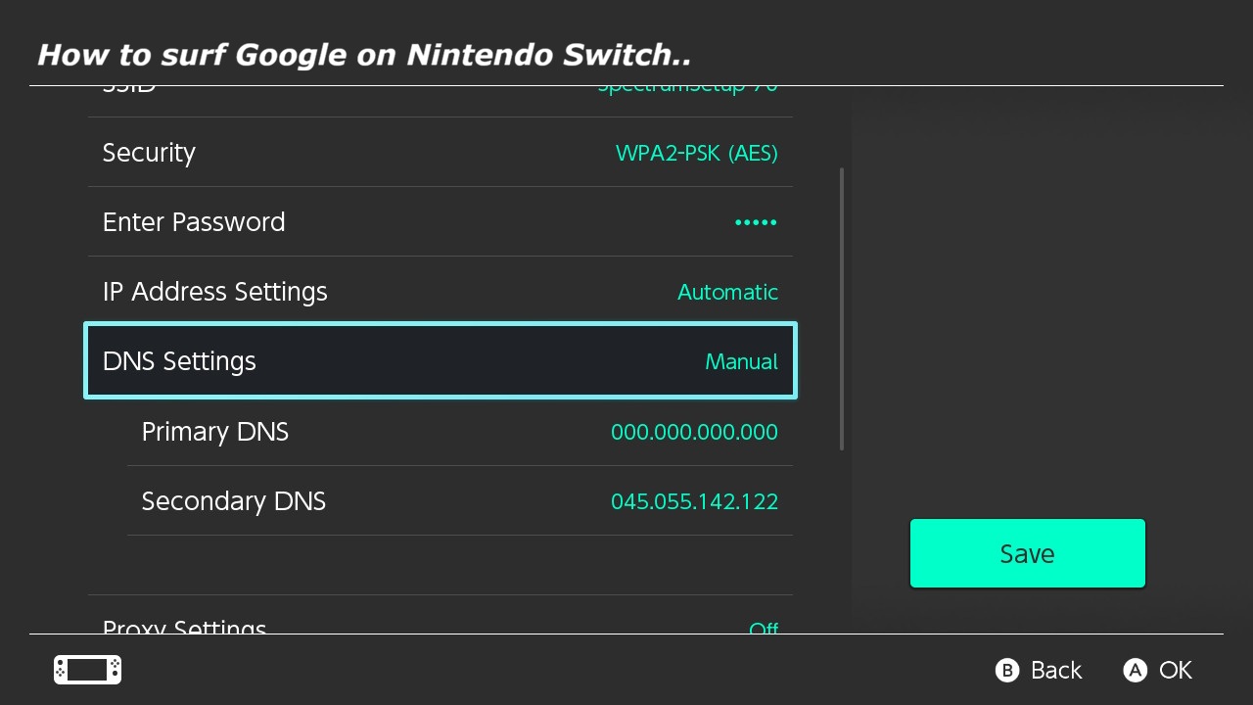The width and height of the screenshot is (1253, 705).
Task: Select Back in the footer
Action: pyautogui.click(x=1056, y=670)
